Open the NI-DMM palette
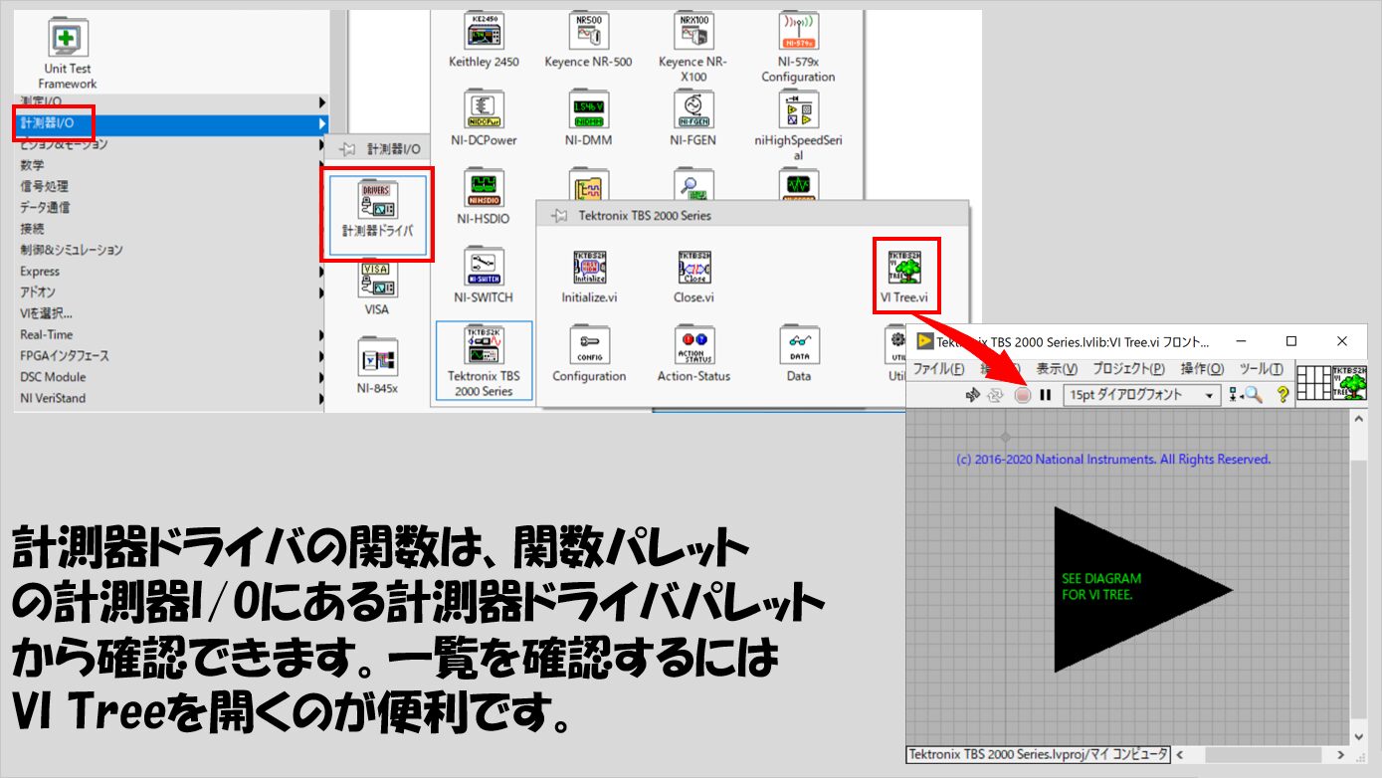 point(588,118)
